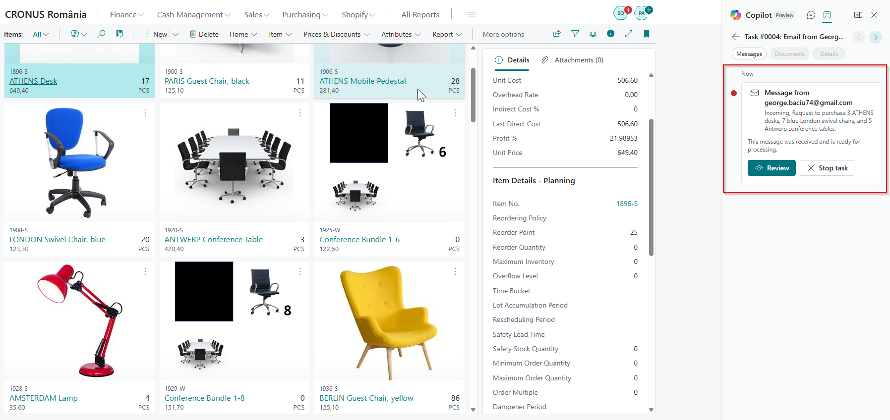Open the ATHENS Desk item link

(x=33, y=81)
